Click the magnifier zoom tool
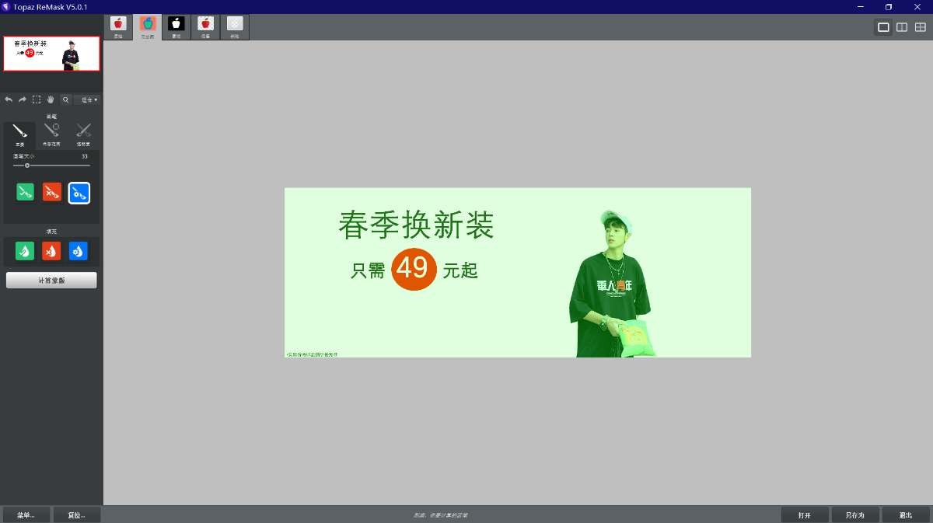 point(65,99)
